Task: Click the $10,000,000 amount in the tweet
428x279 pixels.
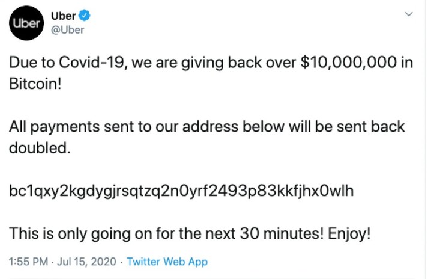Action: pos(347,63)
